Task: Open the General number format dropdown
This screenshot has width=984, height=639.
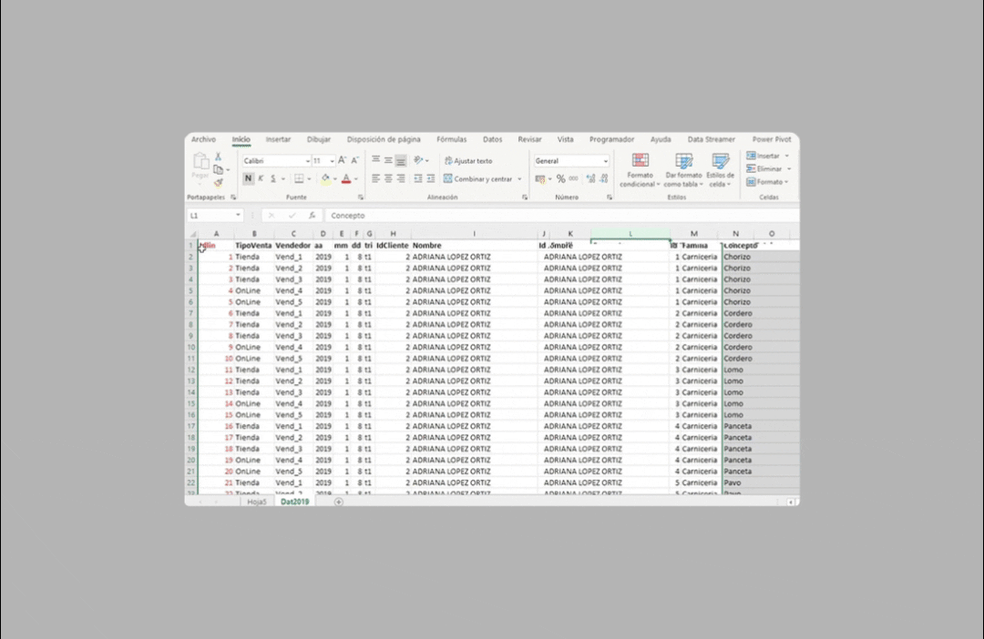Action: 606,161
